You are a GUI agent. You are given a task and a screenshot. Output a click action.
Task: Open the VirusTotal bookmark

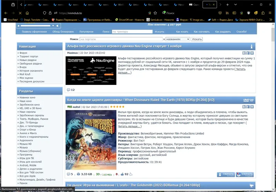click(11, 20)
